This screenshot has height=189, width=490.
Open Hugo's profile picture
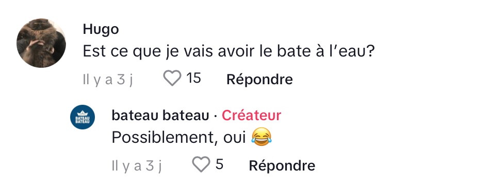coord(41,43)
